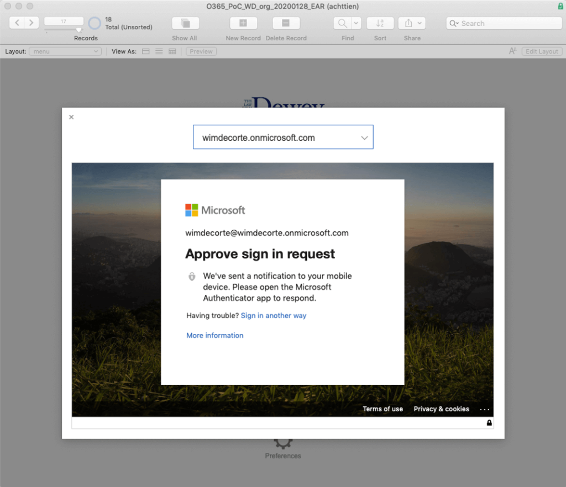This screenshot has height=487, width=566.
Task: Click the Delete Record icon
Action: [286, 23]
